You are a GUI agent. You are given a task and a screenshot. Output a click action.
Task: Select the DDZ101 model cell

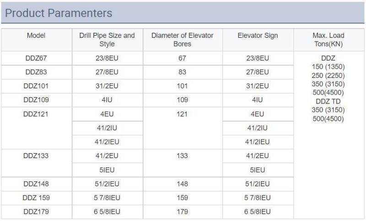[36, 86]
